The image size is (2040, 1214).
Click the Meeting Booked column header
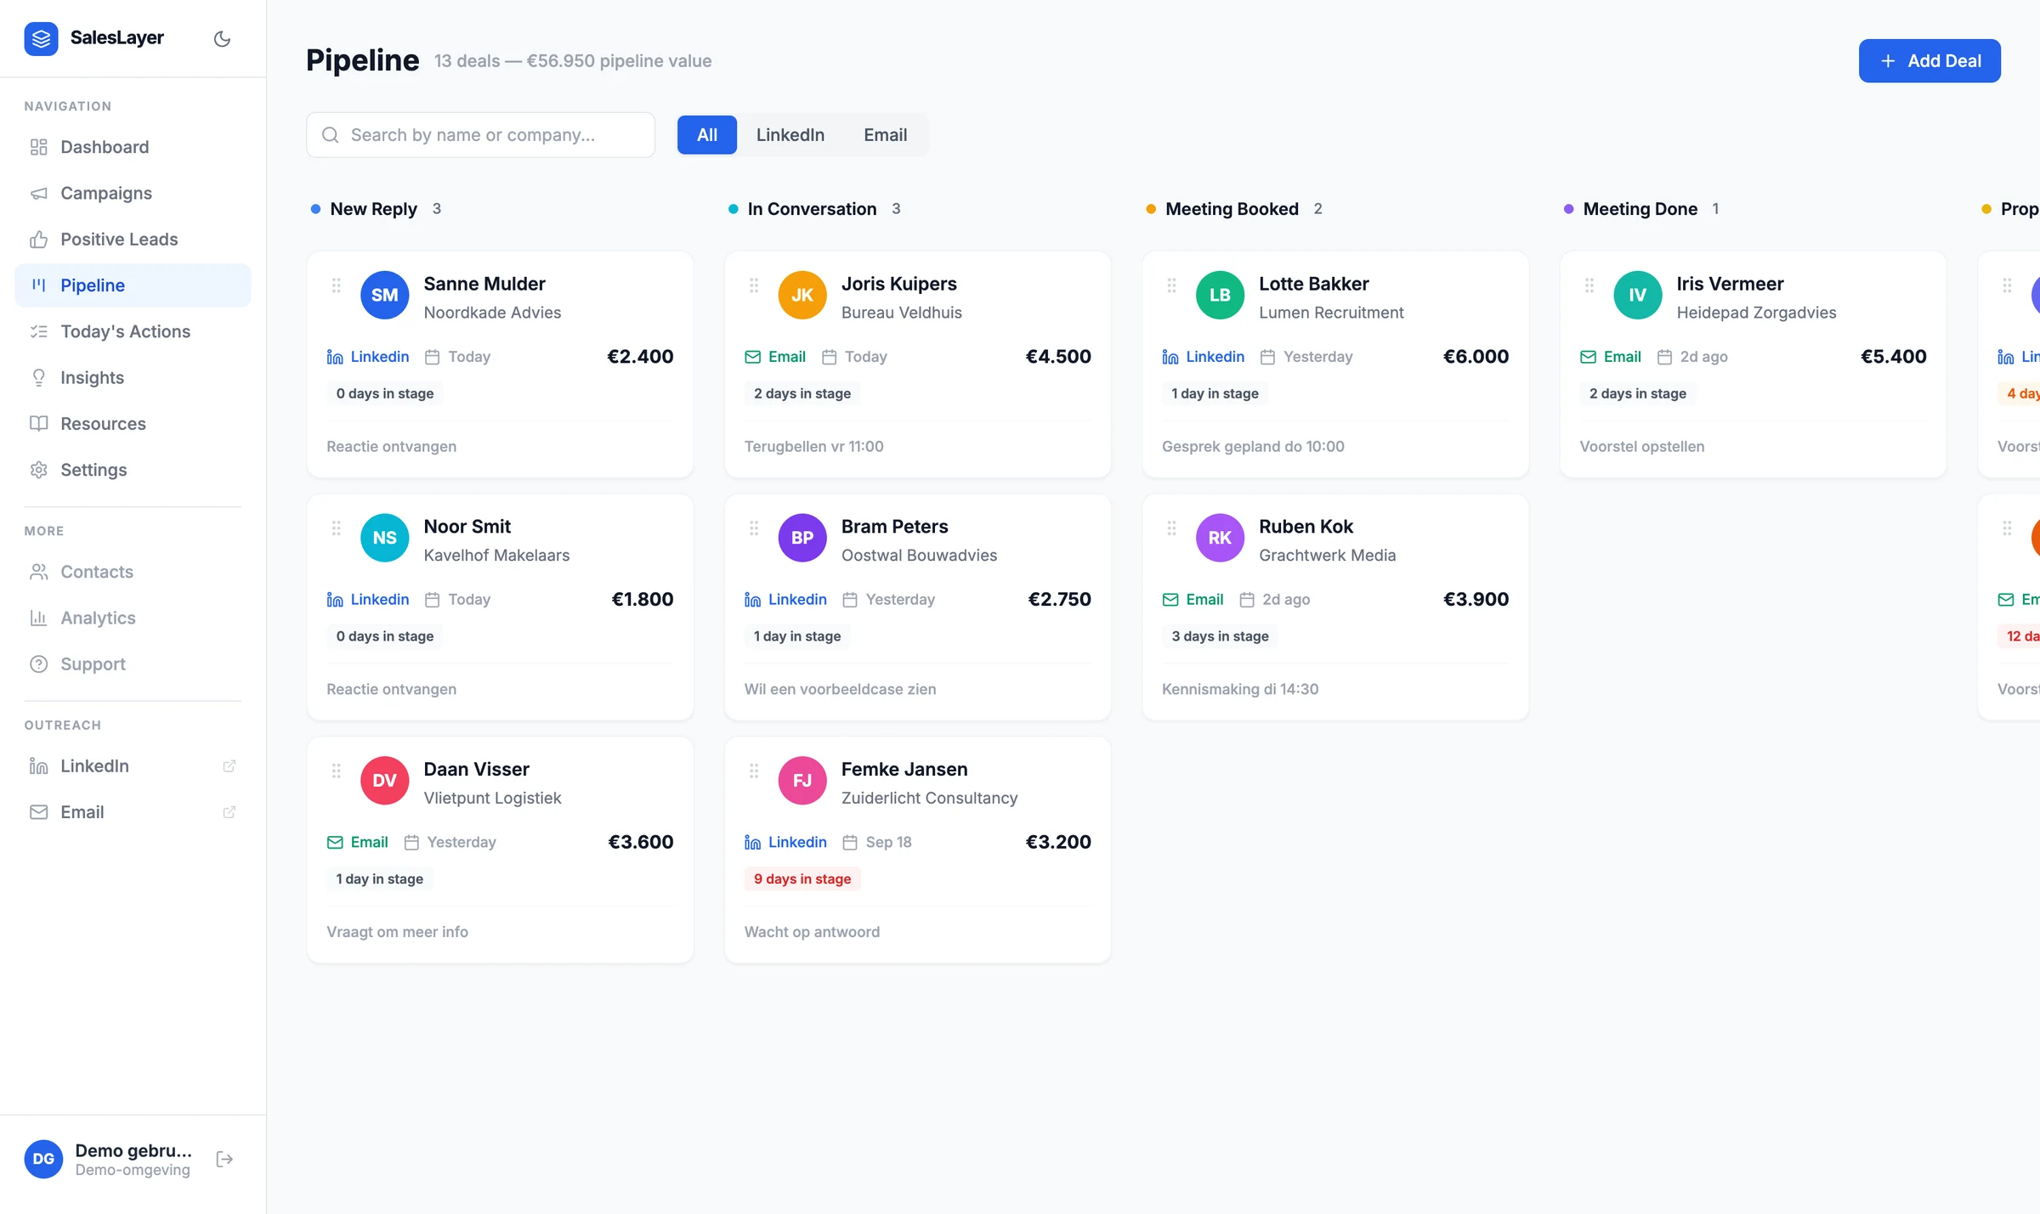[1232, 209]
